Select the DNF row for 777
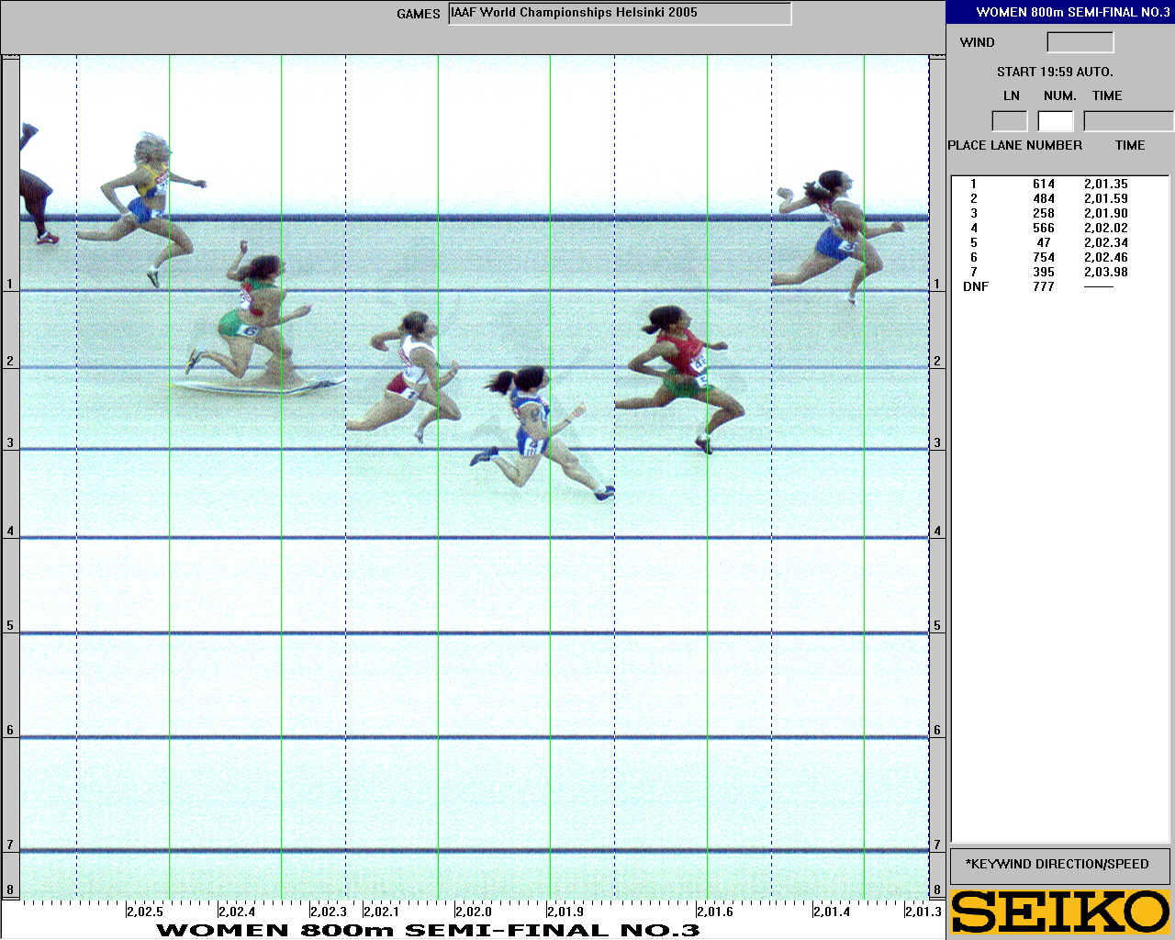The image size is (1175, 940). [1044, 287]
